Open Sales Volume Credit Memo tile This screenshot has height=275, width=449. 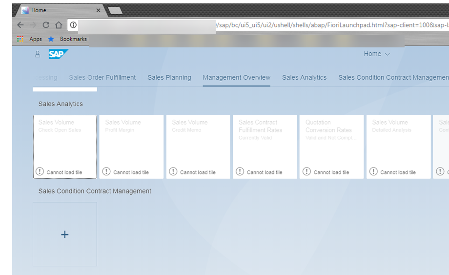point(198,147)
